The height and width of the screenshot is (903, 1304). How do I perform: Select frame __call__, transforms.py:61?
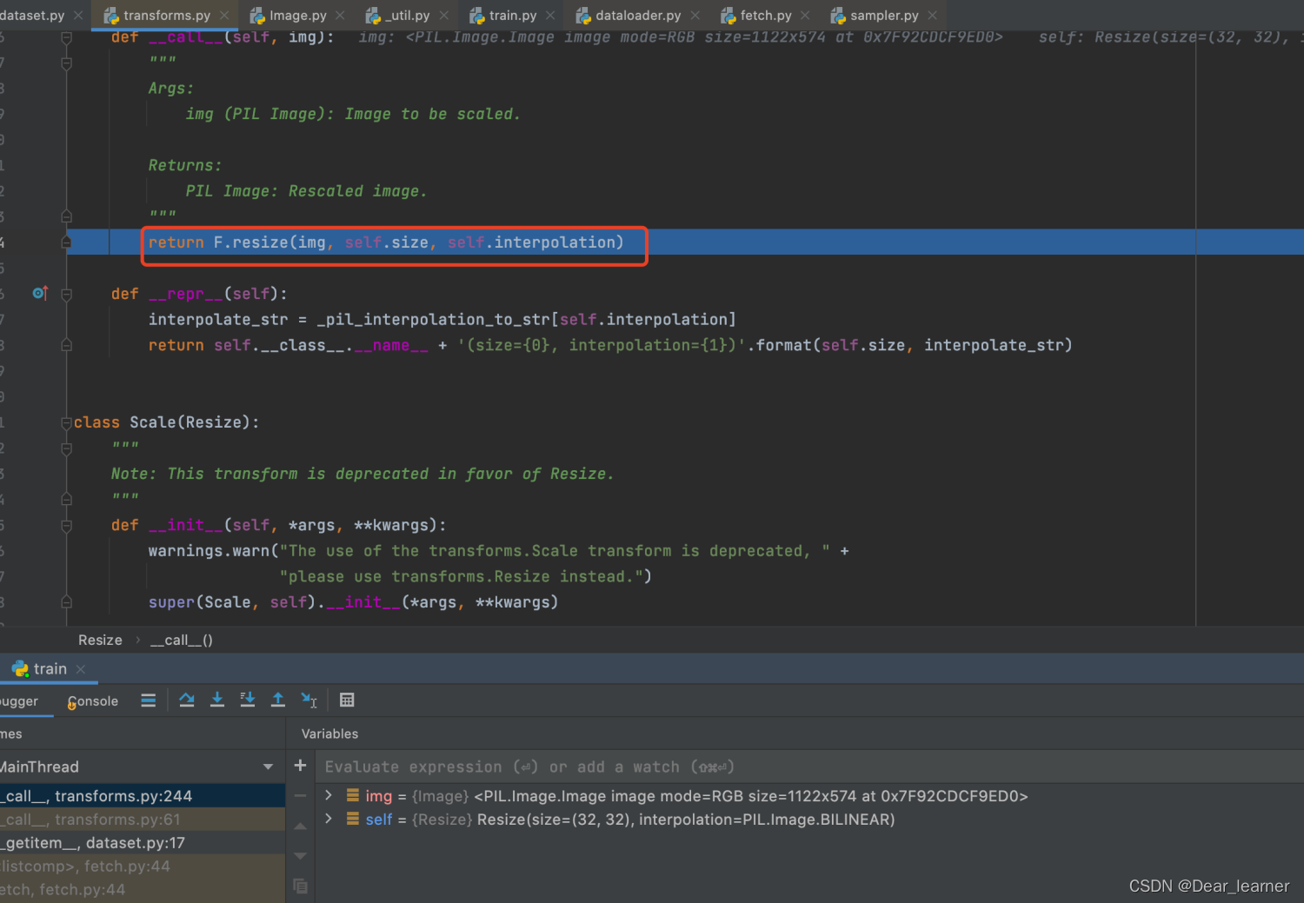pyautogui.click(x=143, y=819)
